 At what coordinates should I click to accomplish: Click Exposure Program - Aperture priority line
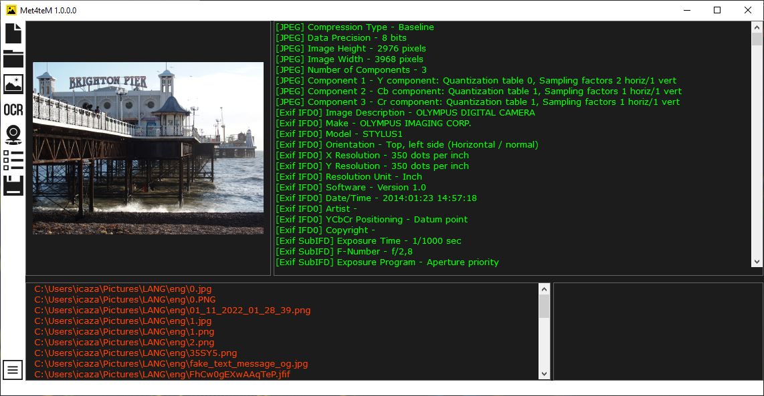[387, 262]
